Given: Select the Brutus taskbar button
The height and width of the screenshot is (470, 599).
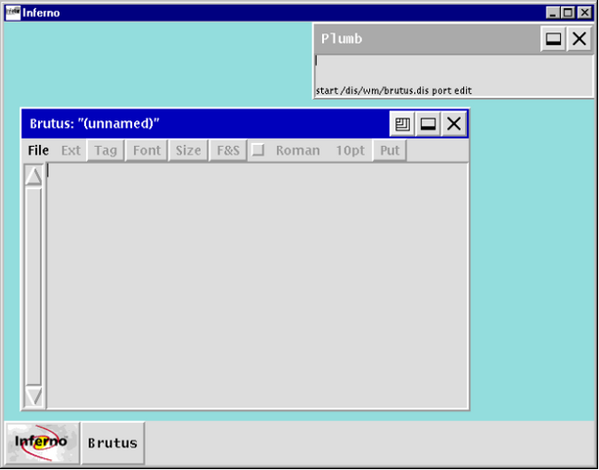Looking at the screenshot, I should point(113,444).
